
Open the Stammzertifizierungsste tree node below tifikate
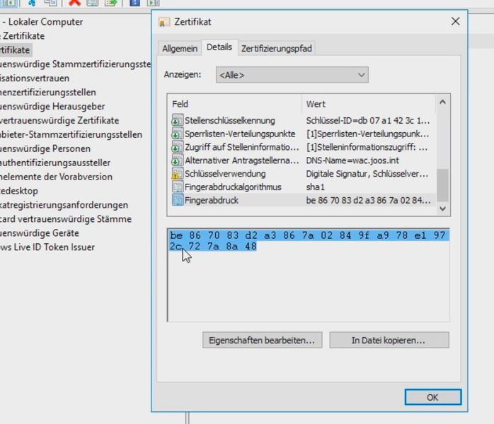coord(76,64)
